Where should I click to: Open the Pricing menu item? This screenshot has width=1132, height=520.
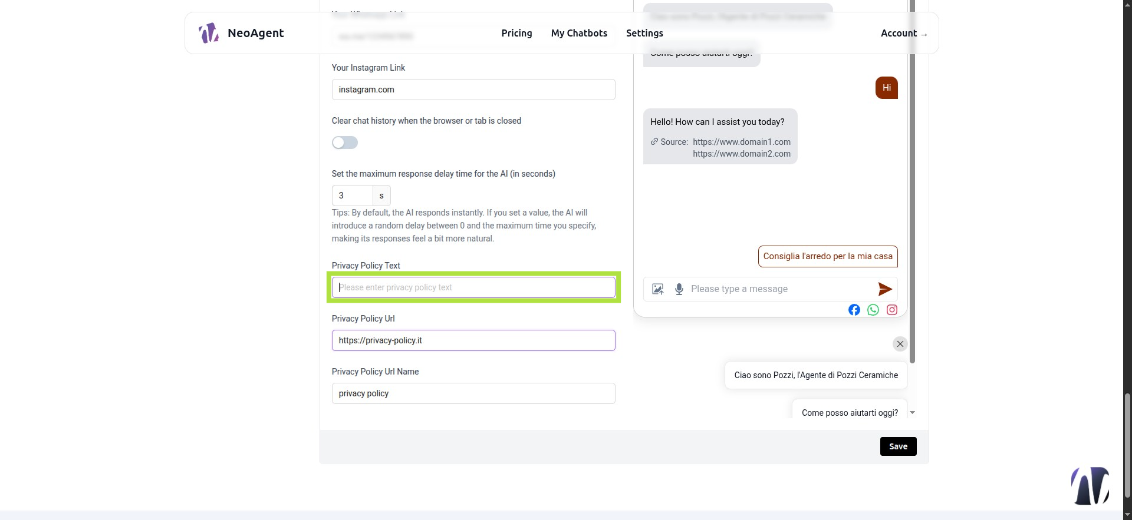(x=516, y=33)
